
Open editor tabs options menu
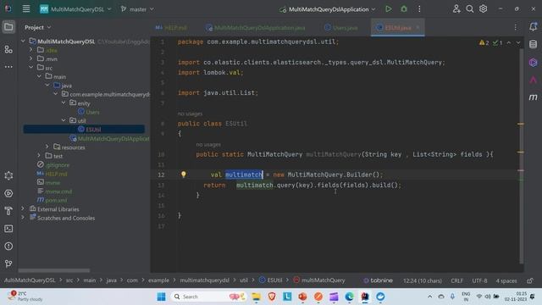point(516,27)
